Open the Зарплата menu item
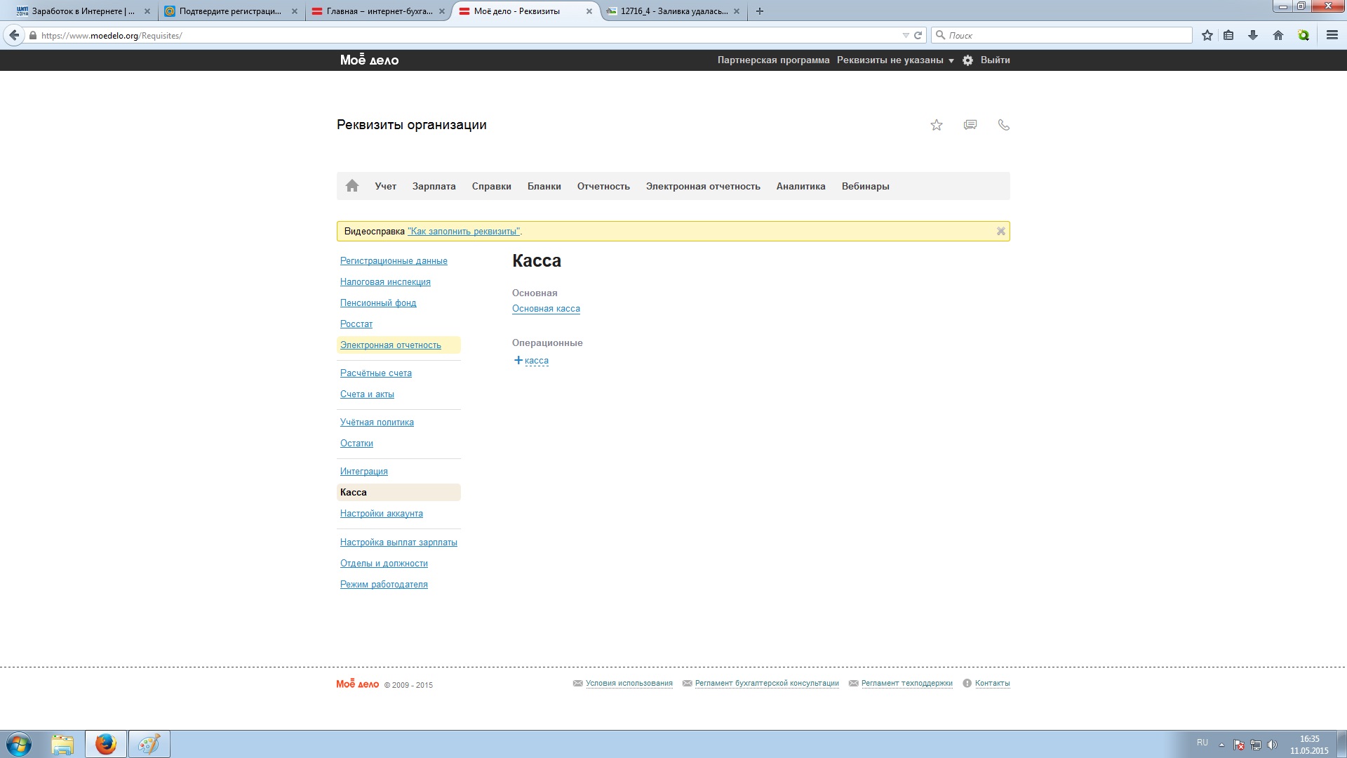The width and height of the screenshot is (1347, 758). (434, 186)
